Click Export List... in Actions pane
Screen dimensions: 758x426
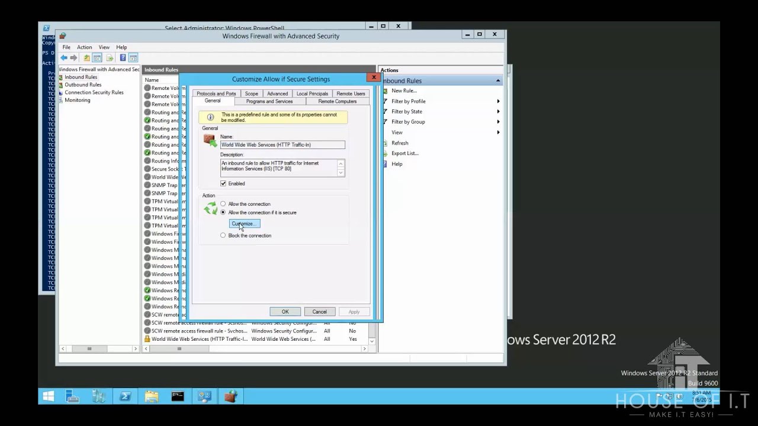405,153
